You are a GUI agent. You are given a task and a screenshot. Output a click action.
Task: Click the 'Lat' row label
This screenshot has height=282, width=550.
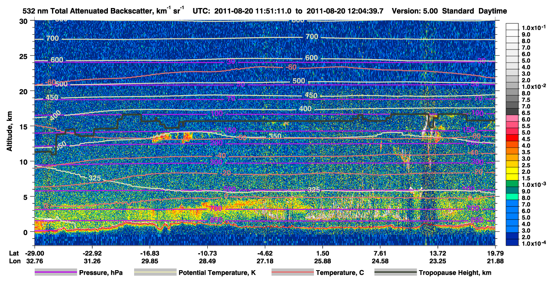[x=14, y=253]
